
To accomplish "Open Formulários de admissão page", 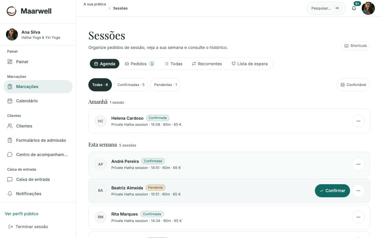I will (x=38, y=140).
